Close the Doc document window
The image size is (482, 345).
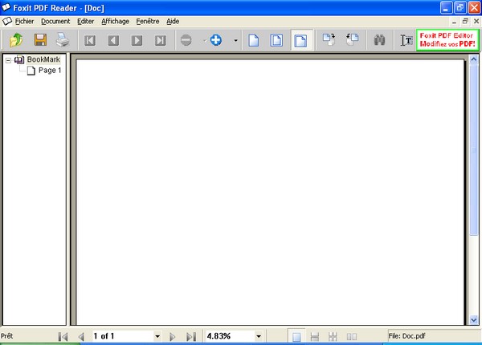(476, 21)
